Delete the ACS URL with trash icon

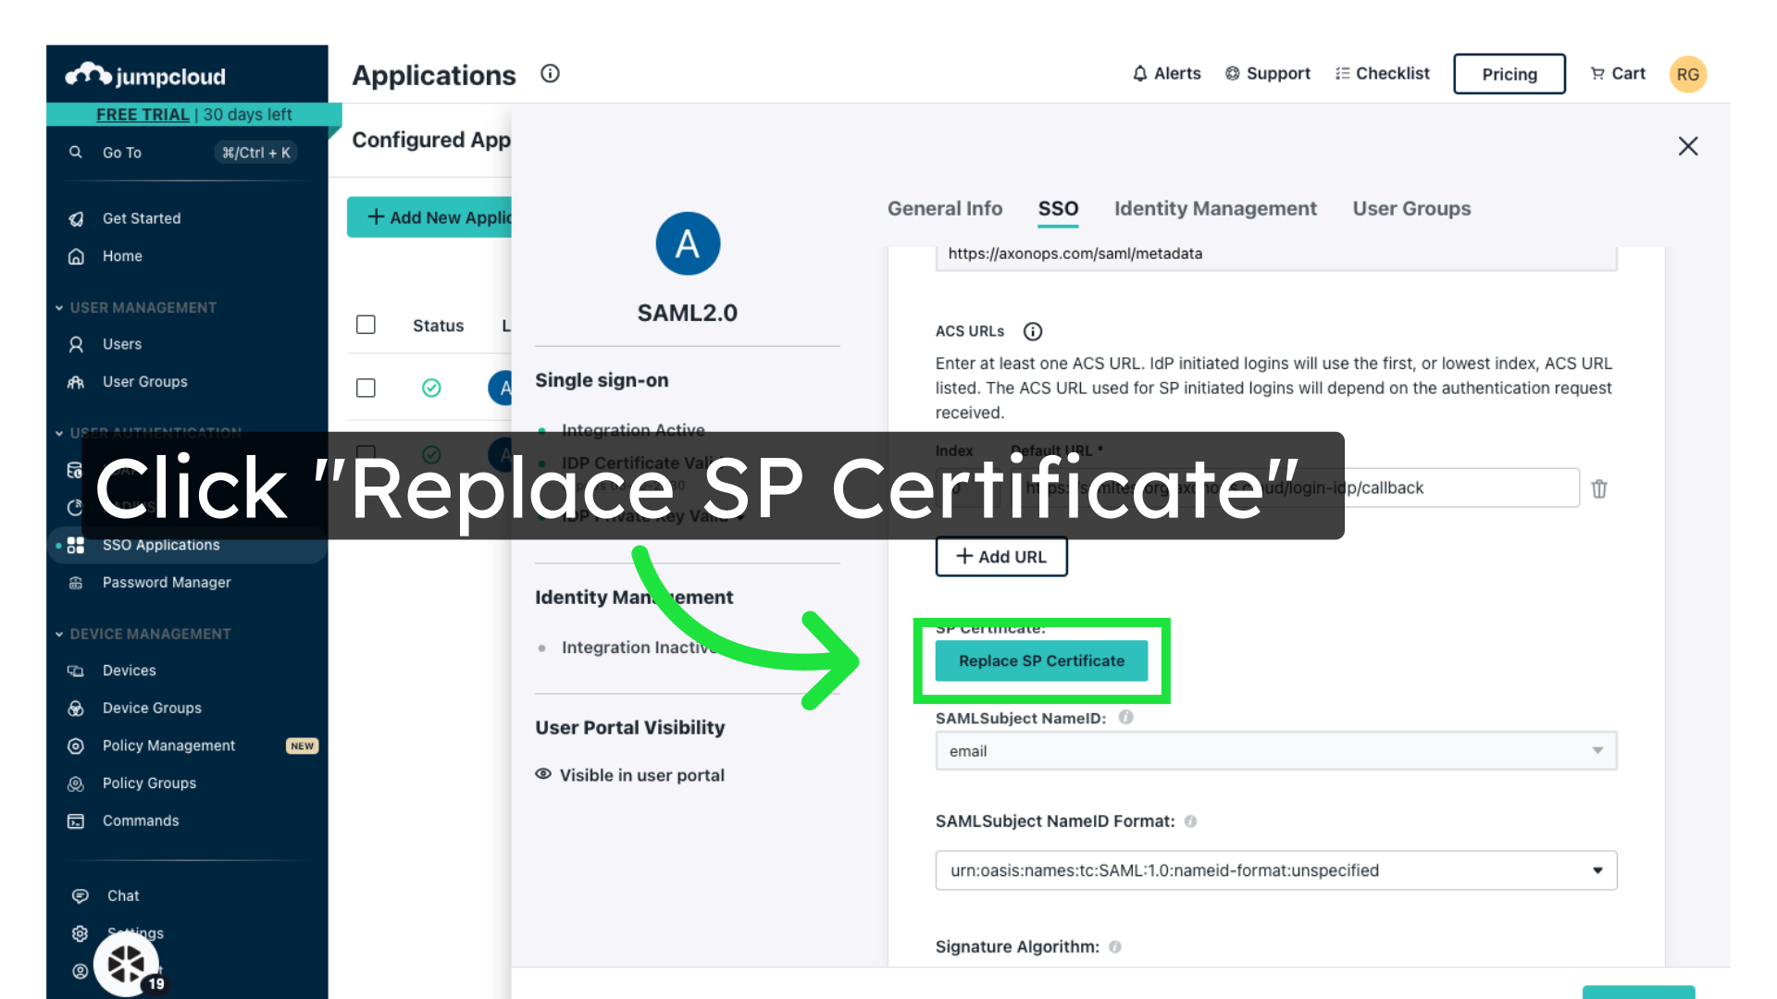pos(1598,488)
